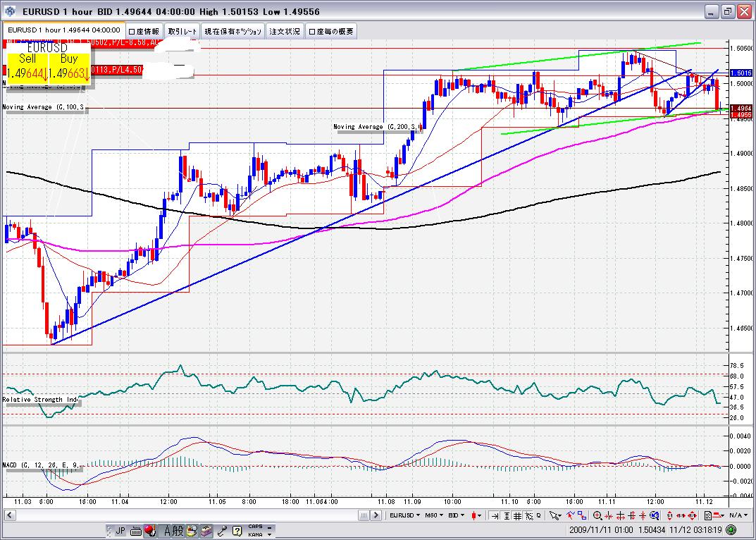The width and height of the screenshot is (756, 540).
Task: Click the vertical 1:1 scale icon
Action: coord(670,515)
